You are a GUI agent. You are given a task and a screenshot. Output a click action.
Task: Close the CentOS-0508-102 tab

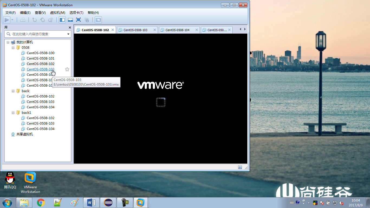[x=113, y=30]
